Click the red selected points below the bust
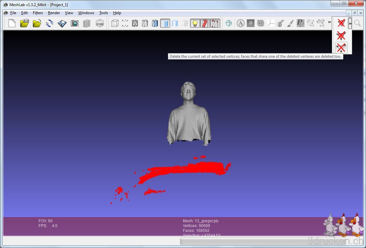 coord(184,170)
